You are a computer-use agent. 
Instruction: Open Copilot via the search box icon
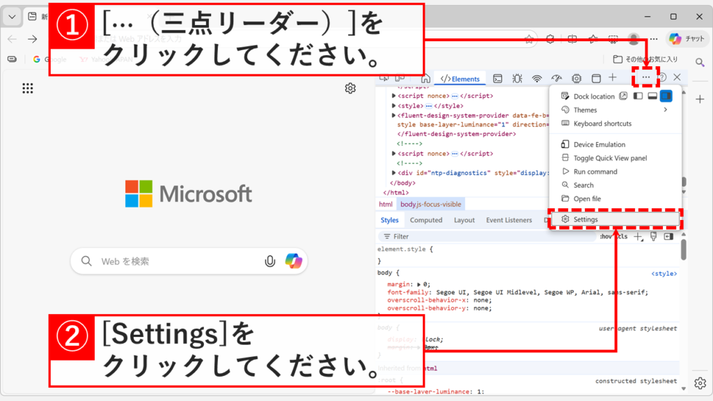pyautogui.click(x=293, y=260)
